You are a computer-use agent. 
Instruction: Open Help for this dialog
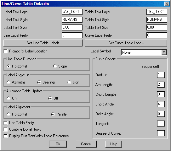click(x=114, y=144)
